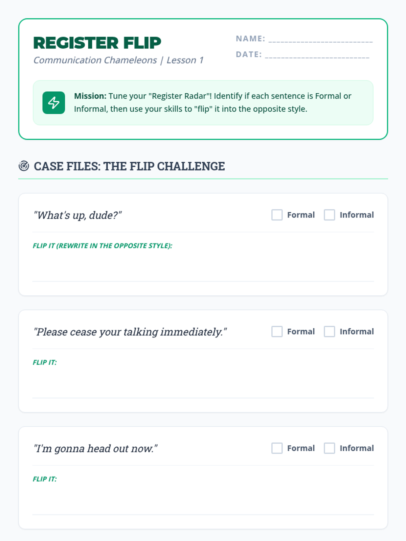Click the green lightning bolt mission icon
The width and height of the screenshot is (406, 541).
click(53, 102)
